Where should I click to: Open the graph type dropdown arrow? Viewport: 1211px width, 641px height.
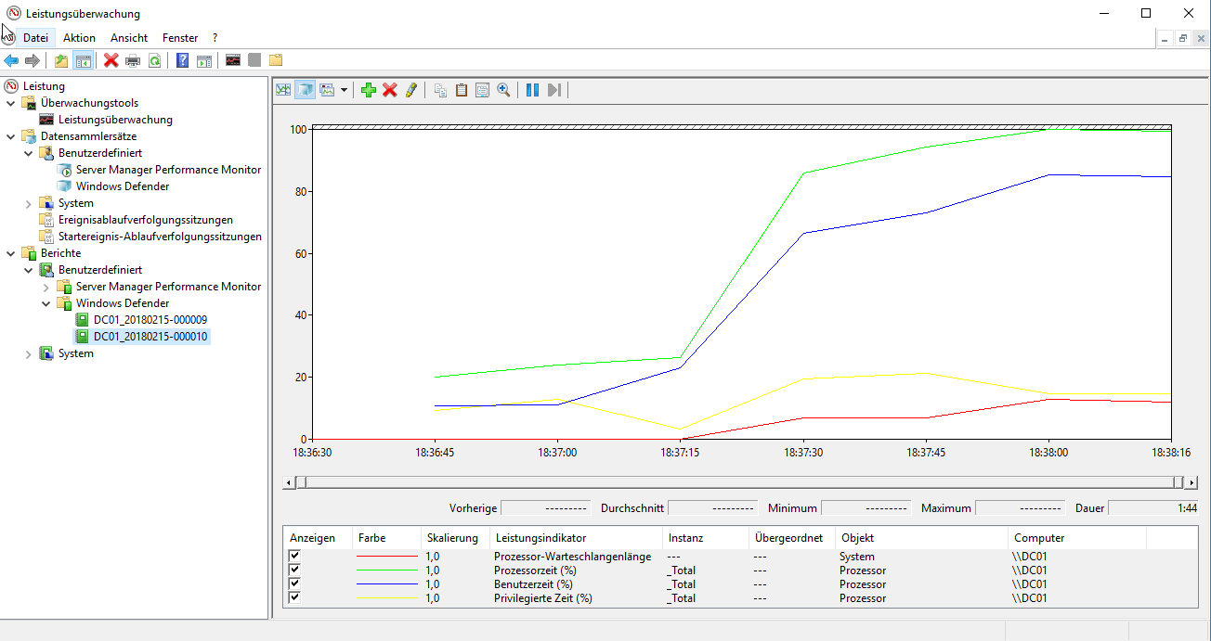(344, 90)
